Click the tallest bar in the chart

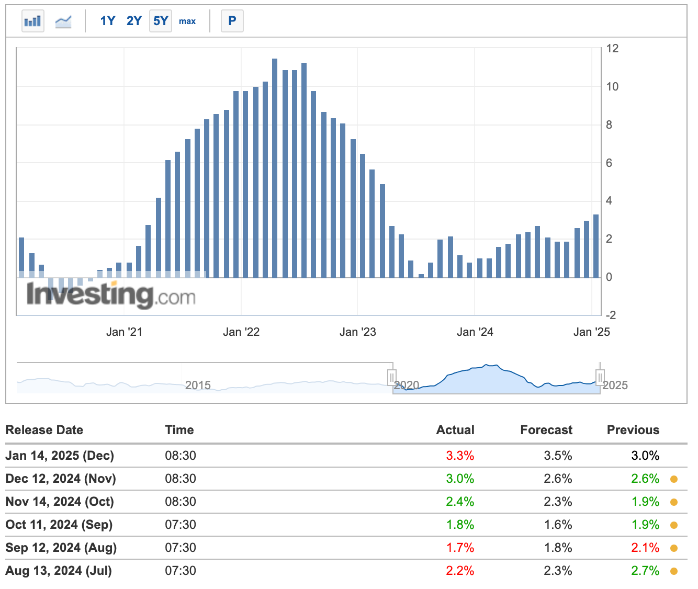coord(275,167)
